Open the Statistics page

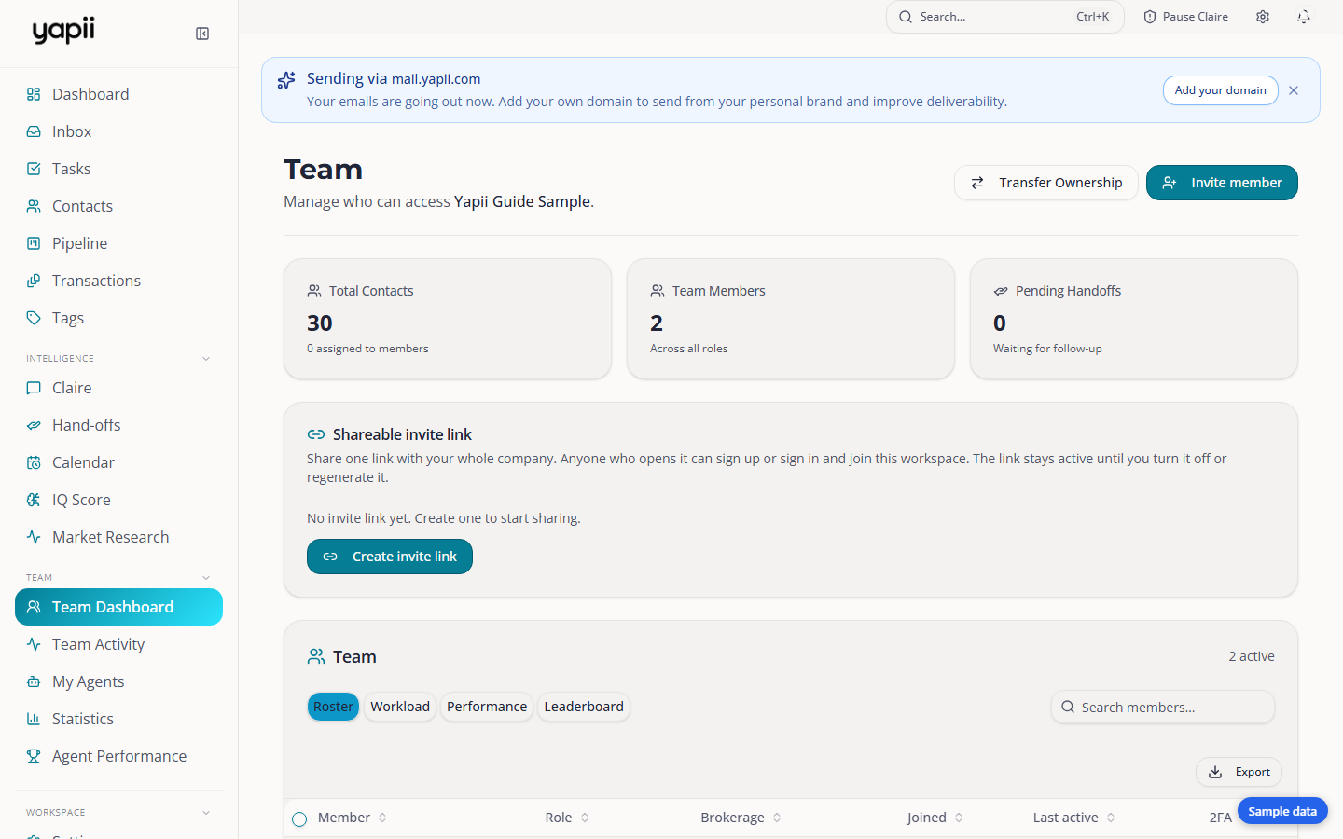point(118,719)
